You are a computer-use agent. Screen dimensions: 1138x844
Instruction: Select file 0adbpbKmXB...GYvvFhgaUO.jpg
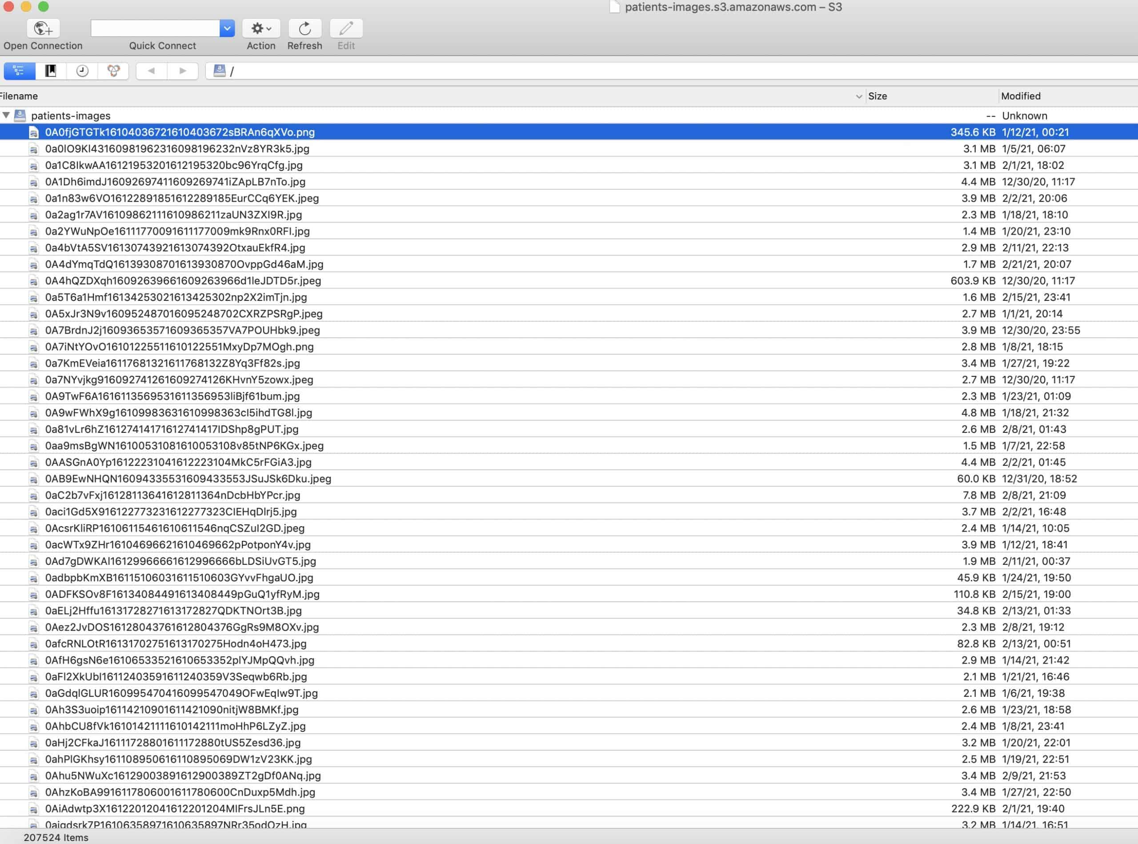coord(569,578)
